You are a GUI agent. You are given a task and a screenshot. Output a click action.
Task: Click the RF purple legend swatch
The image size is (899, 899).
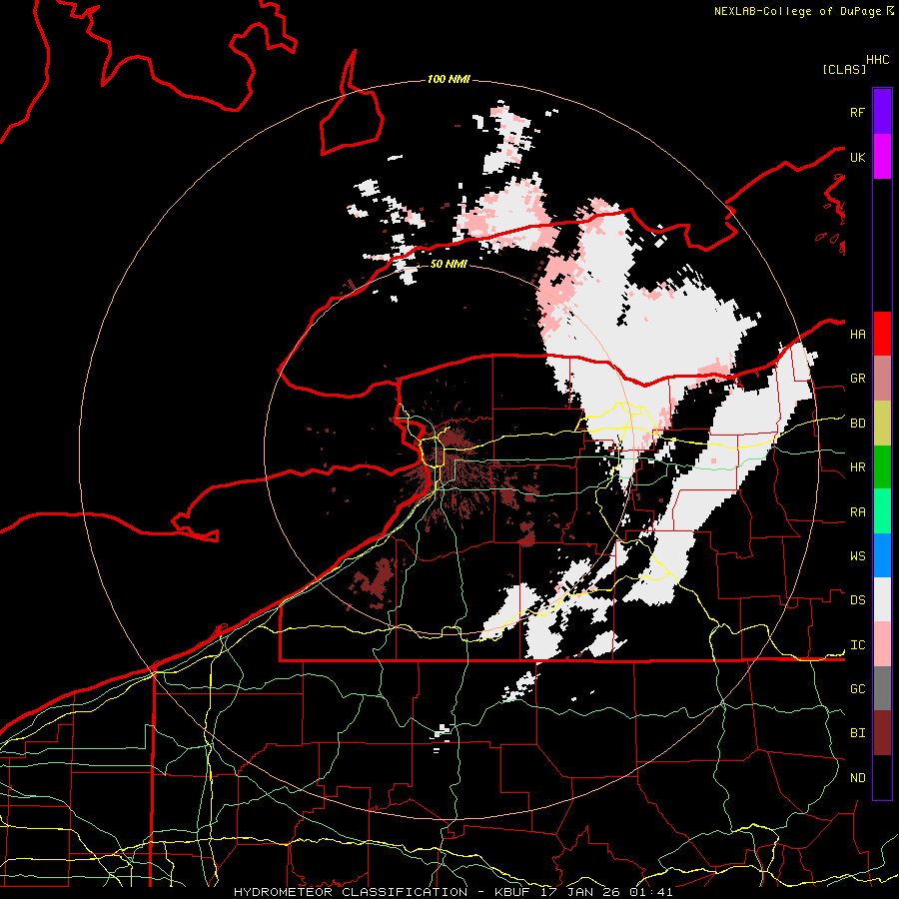click(882, 111)
